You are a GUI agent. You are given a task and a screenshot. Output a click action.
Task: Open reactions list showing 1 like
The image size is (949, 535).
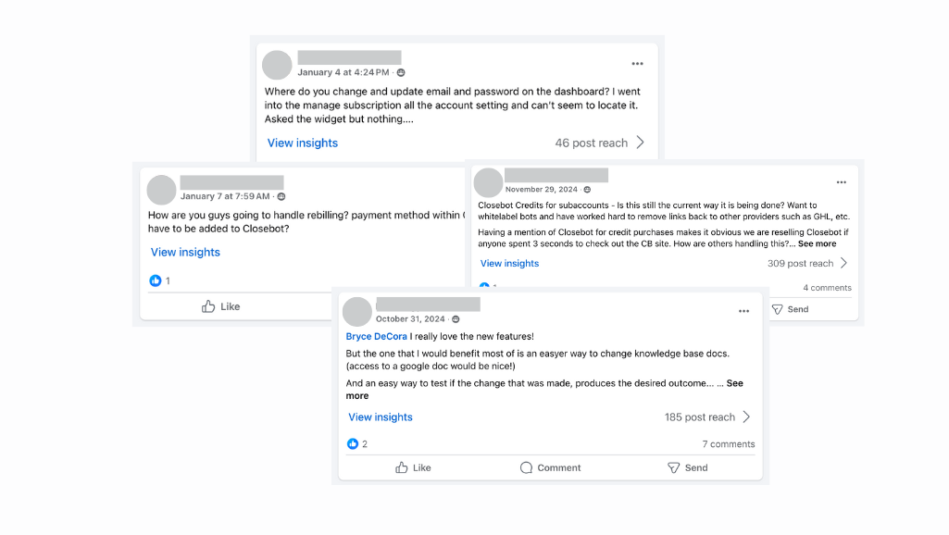click(160, 280)
